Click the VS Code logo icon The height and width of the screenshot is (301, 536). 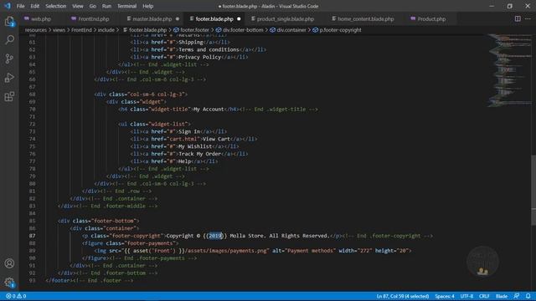[8, 6]
